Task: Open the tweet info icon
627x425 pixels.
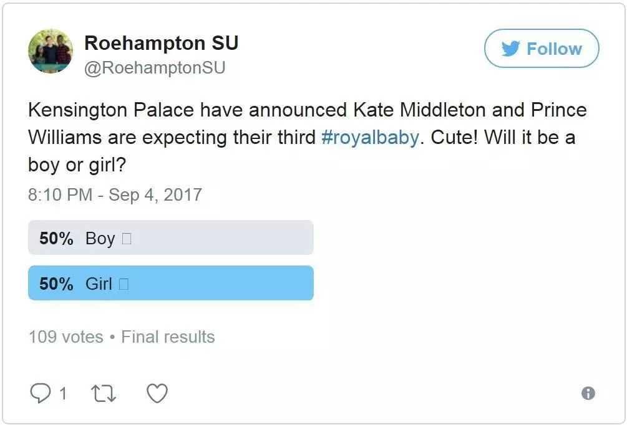Action: coord(588,393)
